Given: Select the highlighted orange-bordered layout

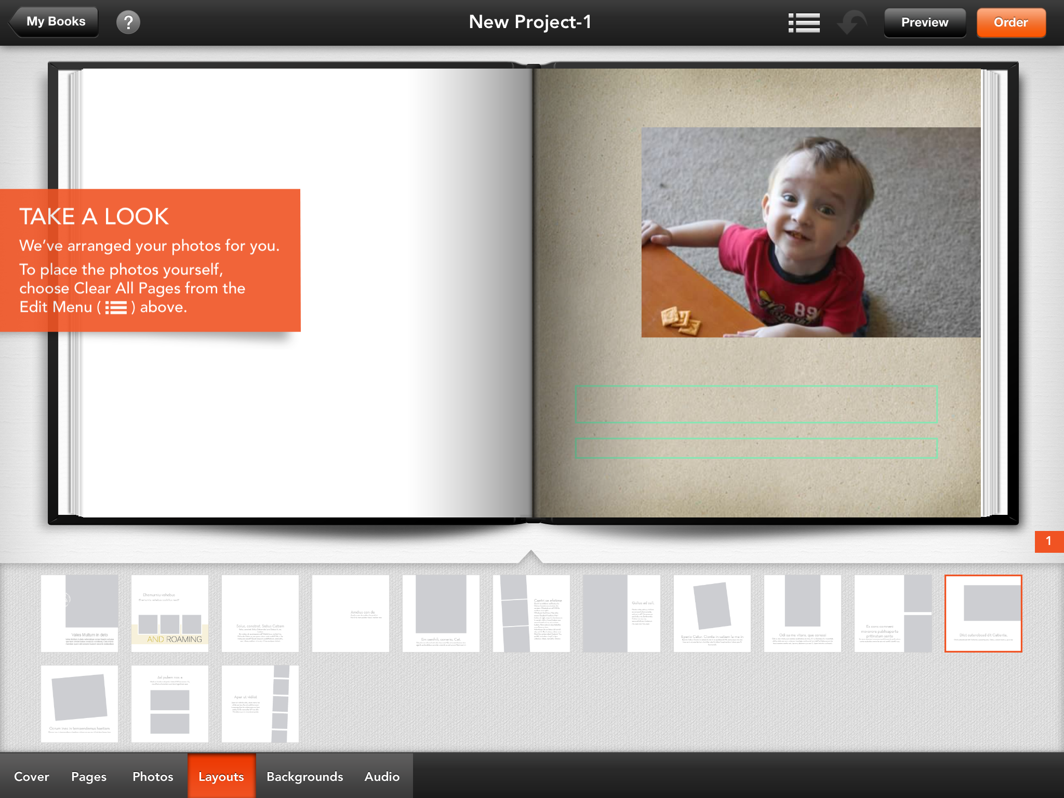Looking at the screenshot, I should tap(983, 613).
